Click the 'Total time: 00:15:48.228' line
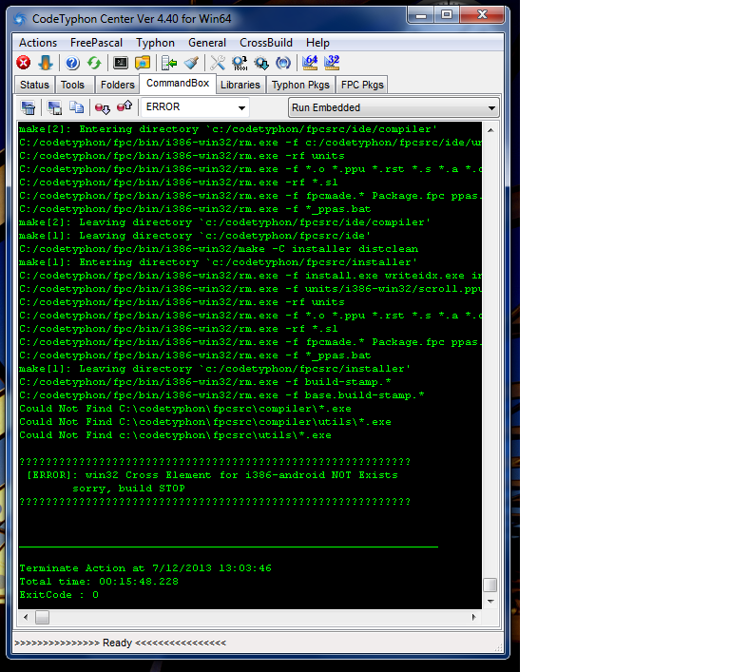This screenshot has width=730, height=672. 99,581
